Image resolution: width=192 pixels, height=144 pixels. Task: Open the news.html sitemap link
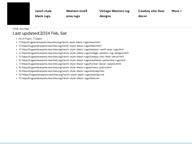tap(60, 42)
